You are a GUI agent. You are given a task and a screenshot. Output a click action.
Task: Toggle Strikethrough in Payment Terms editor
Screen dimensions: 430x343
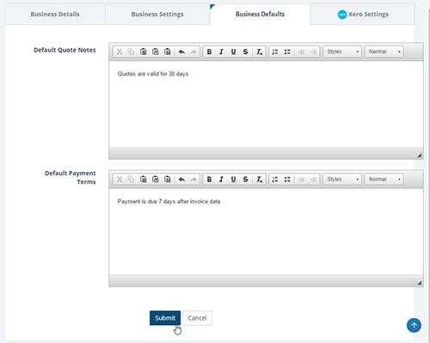tap(245, 180)
